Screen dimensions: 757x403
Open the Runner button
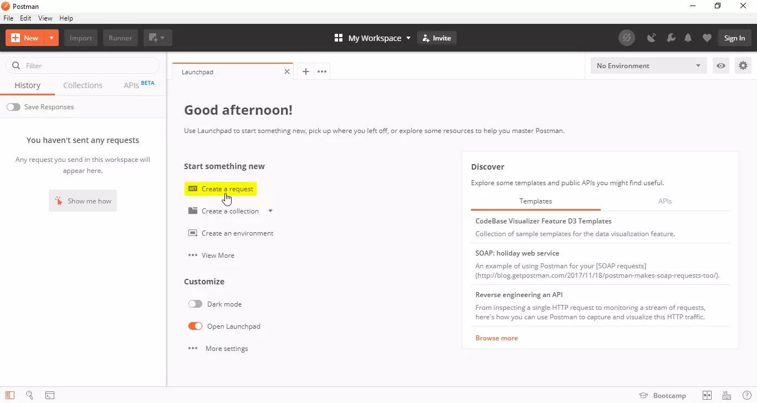[120, 38]
